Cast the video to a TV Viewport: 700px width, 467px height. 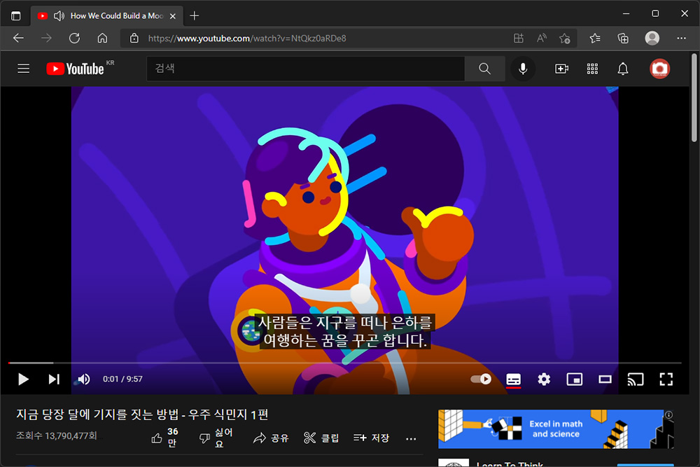tap(636, 379)
